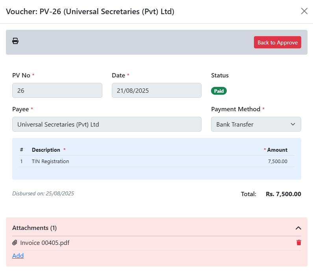Click the Amount column header
The height and width of the screenshot is (272, 313).
[277, 150]
